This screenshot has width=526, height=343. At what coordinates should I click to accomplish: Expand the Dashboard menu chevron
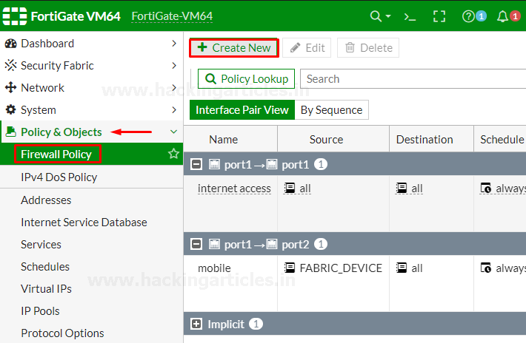(x=174, y=44)
